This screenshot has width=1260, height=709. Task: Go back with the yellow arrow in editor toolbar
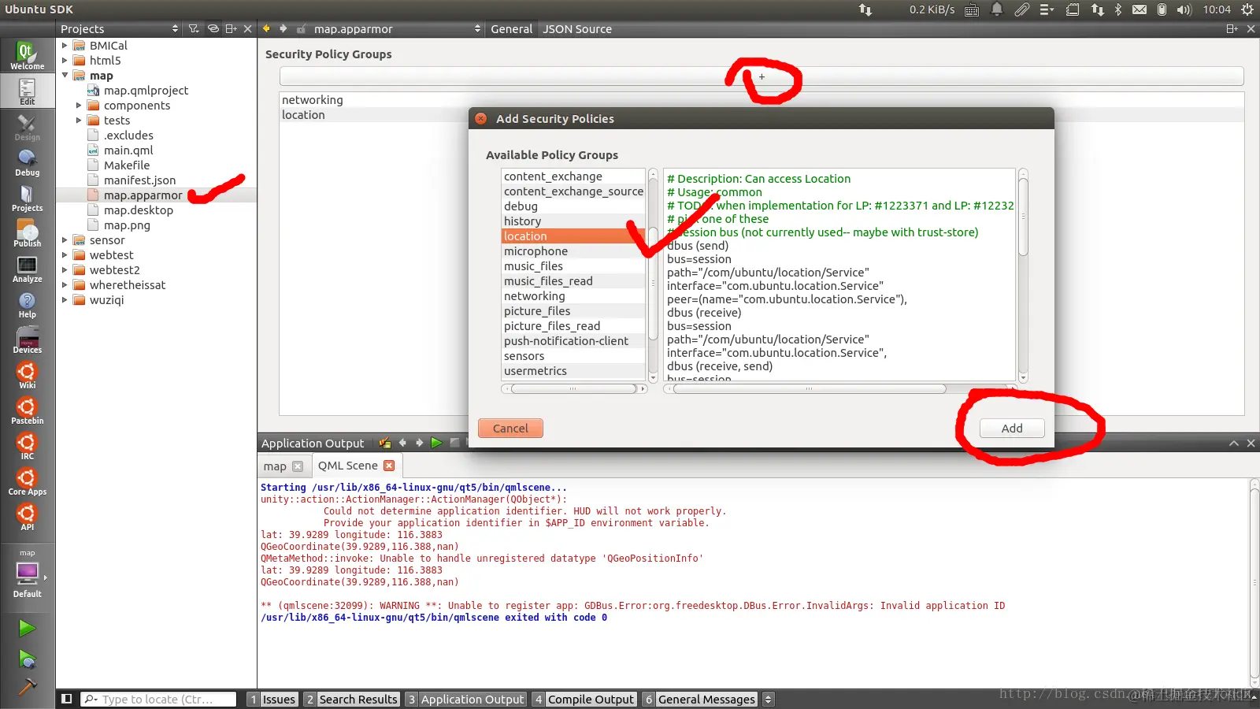[266, 29]
